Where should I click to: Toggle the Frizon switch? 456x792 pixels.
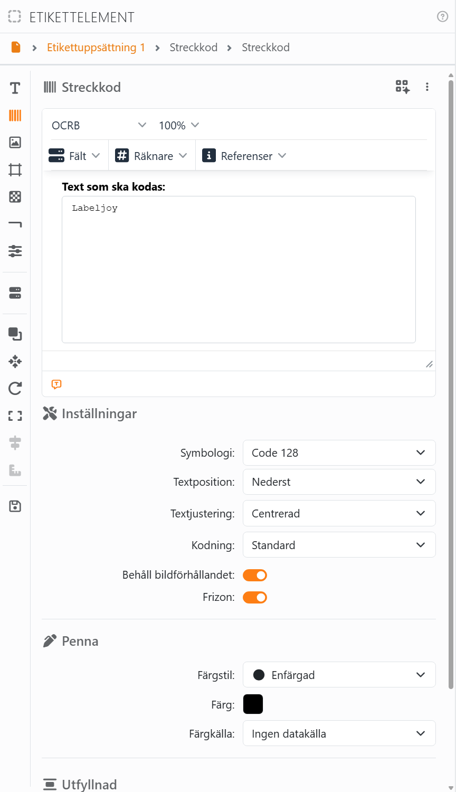(255, 597)
